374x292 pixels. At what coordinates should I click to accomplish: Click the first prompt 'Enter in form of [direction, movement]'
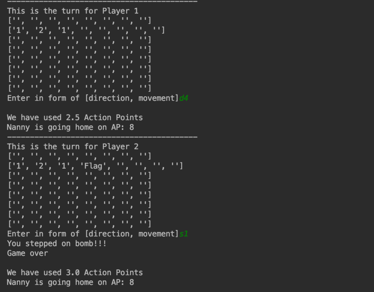point(93,98)
